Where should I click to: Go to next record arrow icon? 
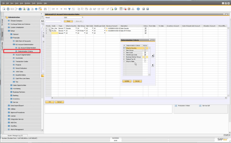tap(61, 9)
